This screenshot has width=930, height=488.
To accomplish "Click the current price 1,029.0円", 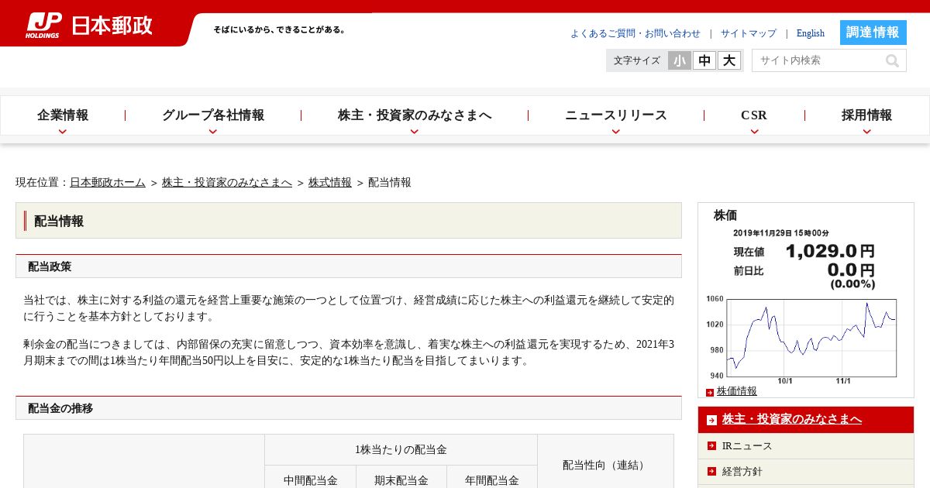I will point(830,251).
